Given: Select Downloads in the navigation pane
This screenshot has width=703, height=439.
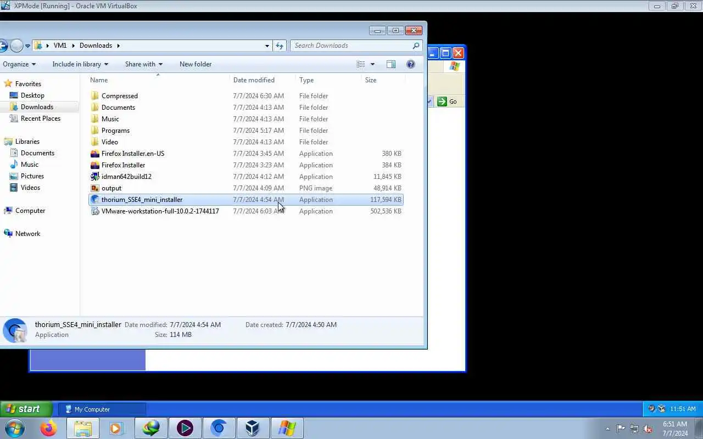Looking at the screenshot, I should click(x=37, y=107).
